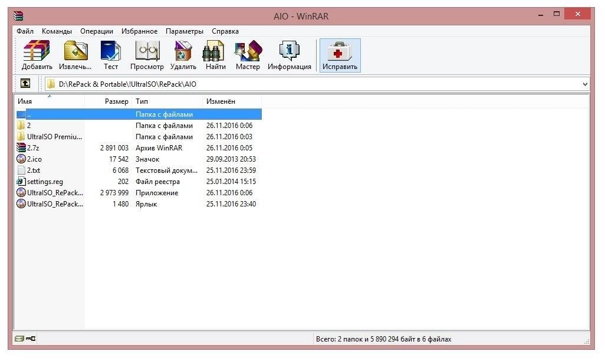The width and height of the screenshot is (605, 361).
Task: Click the size value 2 973 999
Action: pos(114,193)
